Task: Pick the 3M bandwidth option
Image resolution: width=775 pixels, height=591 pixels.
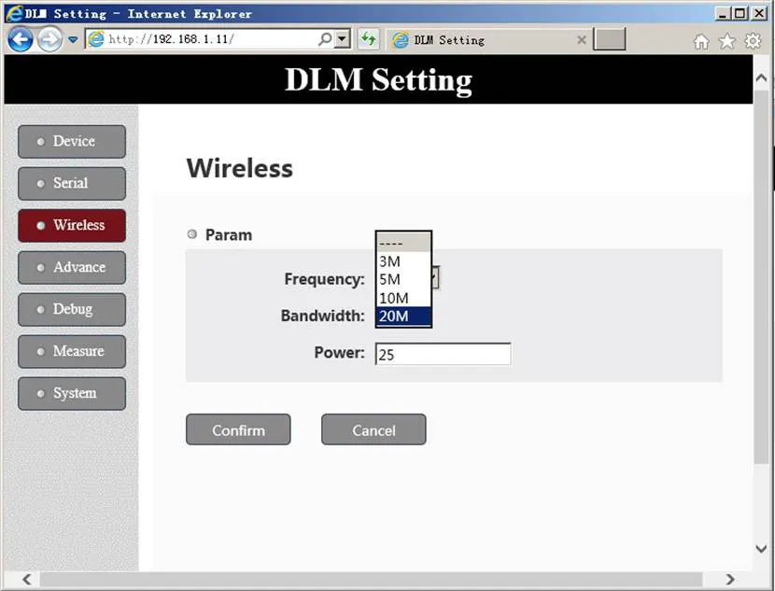Action: pyautogui.click(x=403, y=261)
